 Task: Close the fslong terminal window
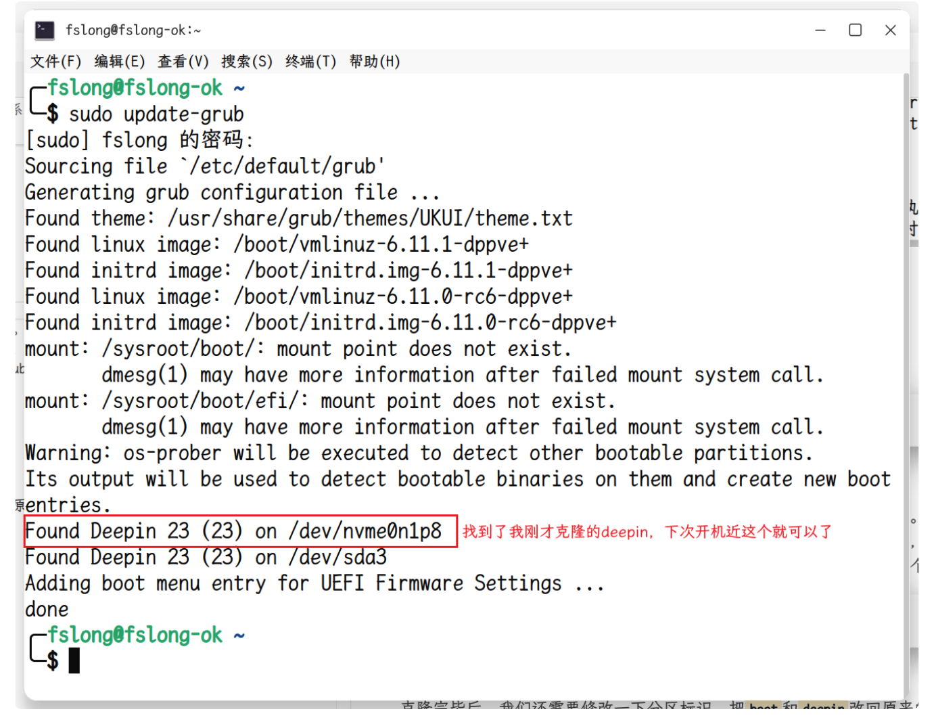pyautogui.click(x=890, y=30)
